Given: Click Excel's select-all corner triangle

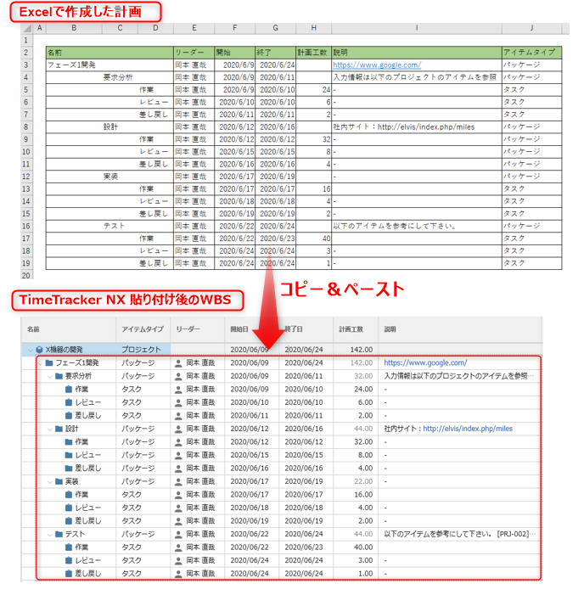Looking at the screenshot, I should click(x=27, y=28).
